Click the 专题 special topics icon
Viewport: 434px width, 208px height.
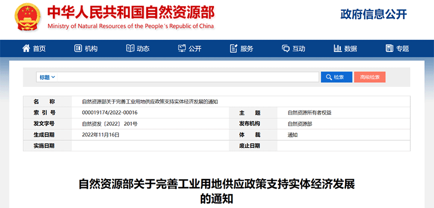pos(389,48)
